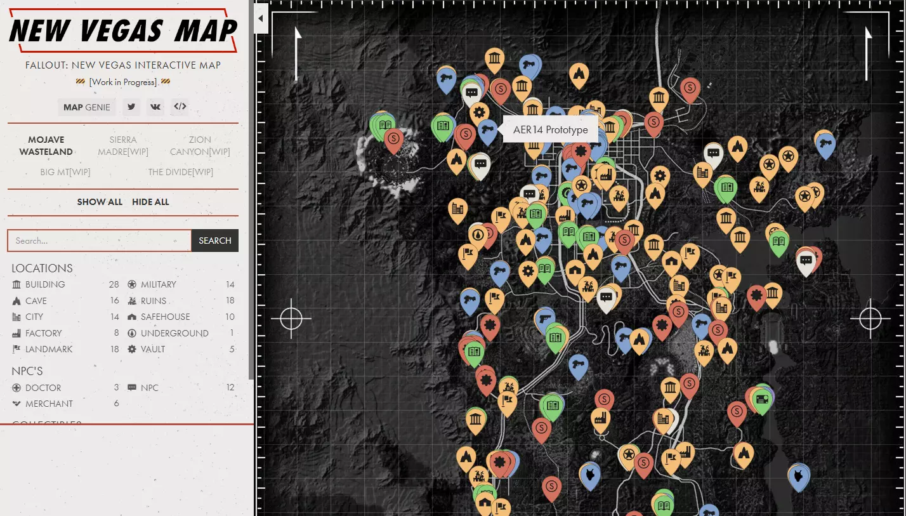This screenshot has width=906, height=516.
Task: Toggle Merchant NPC filter
Action: point(65,404)
